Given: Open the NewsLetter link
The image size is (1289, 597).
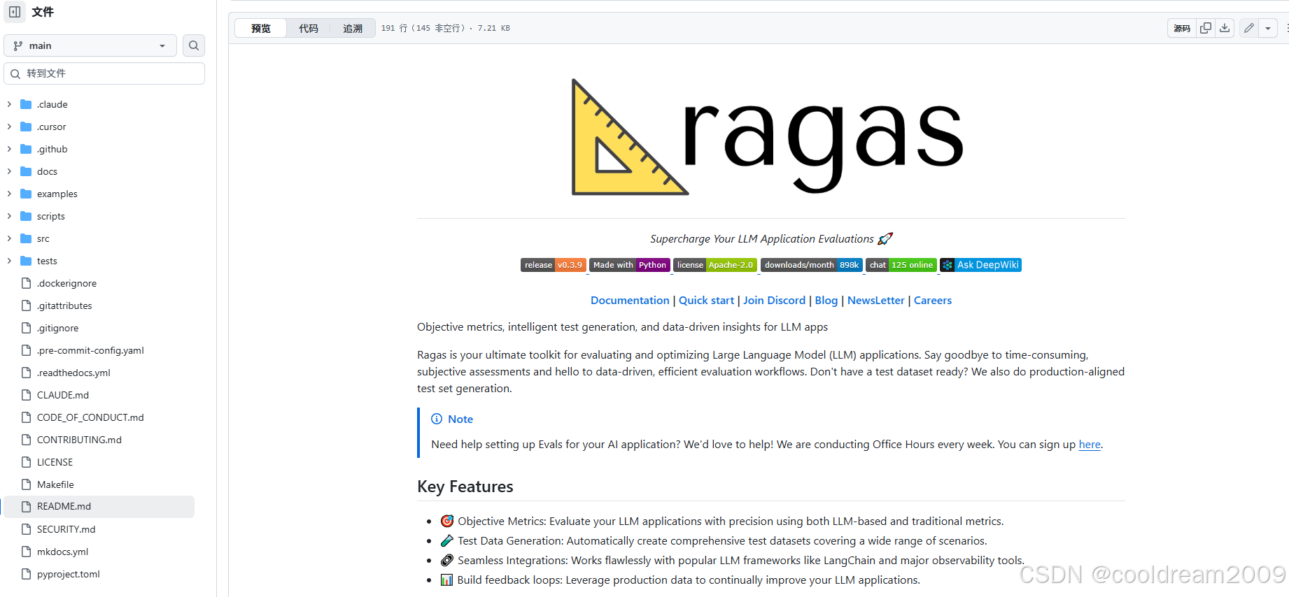Looking at the screenshot, I should click(x=875, y=301).
